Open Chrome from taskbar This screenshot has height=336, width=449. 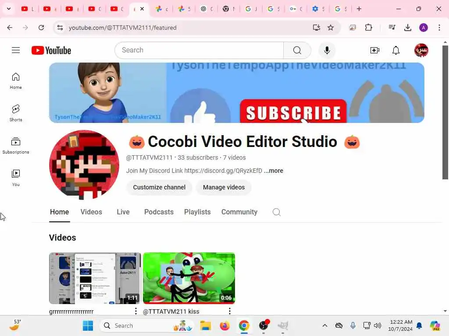(244, 325)
